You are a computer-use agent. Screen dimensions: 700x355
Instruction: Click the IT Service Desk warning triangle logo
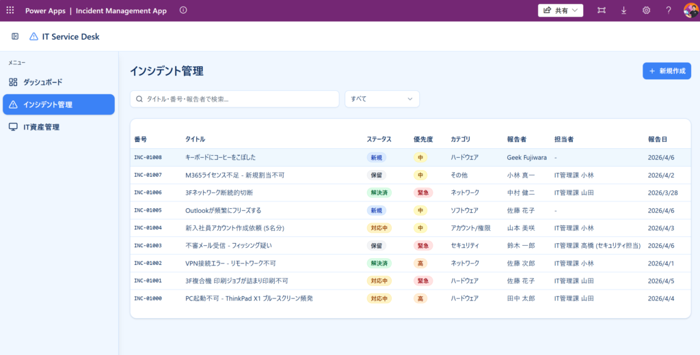click(33, 36)
